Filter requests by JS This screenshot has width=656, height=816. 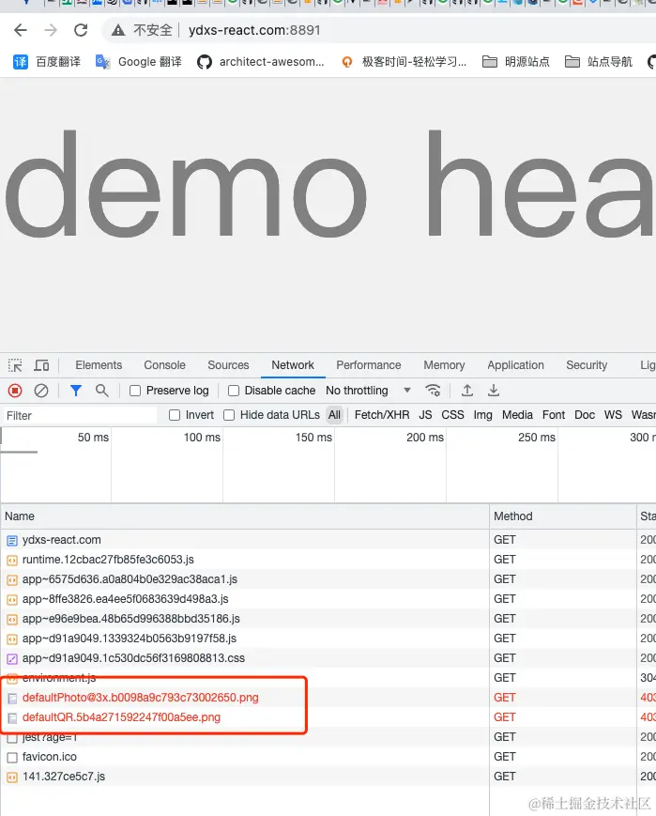point(425,415)
